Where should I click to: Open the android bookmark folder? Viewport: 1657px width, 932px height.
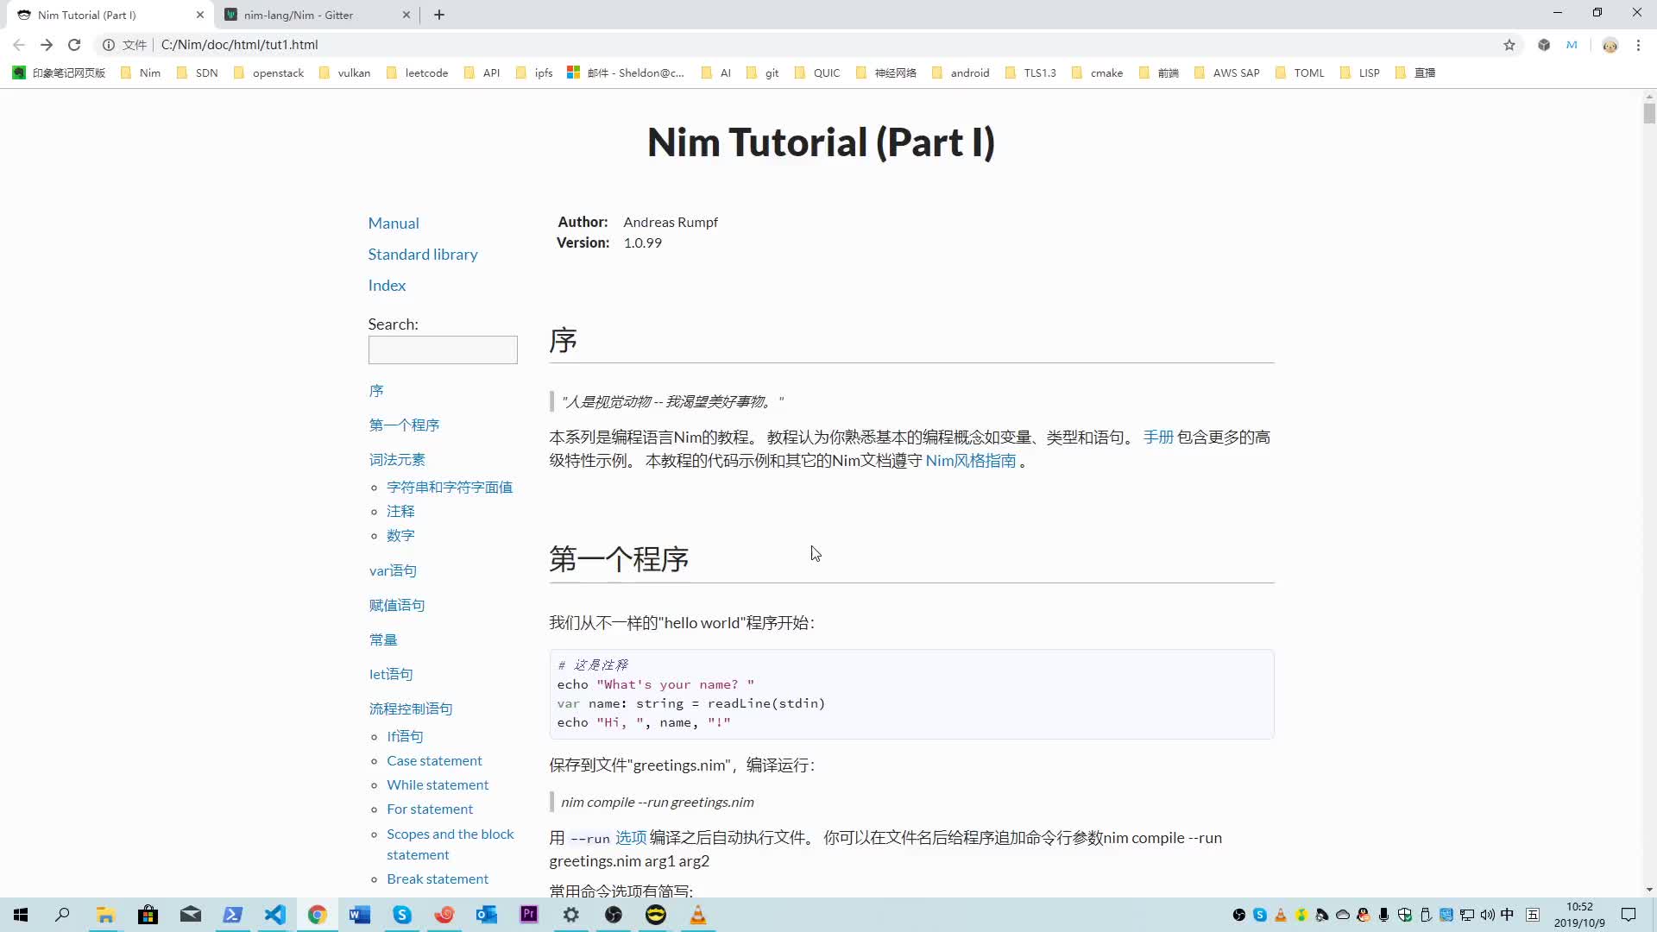coord(961,72)
